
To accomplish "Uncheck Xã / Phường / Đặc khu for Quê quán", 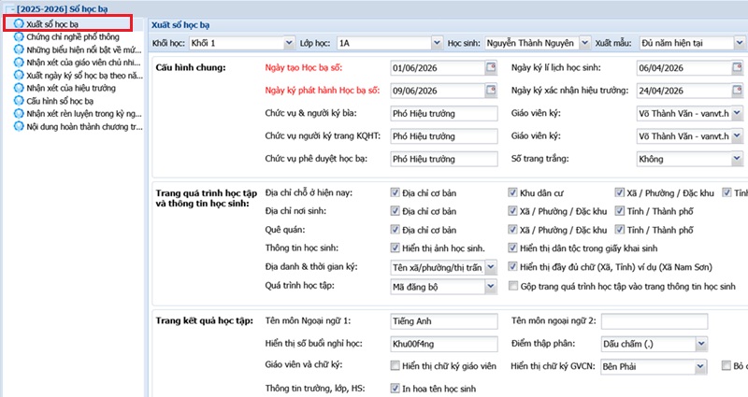I will [x=512, y=230].
